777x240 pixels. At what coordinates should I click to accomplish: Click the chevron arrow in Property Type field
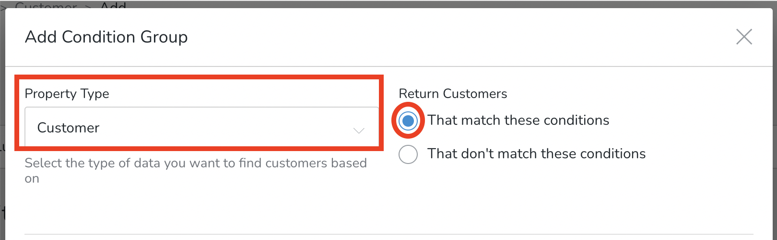click(359, 130)
